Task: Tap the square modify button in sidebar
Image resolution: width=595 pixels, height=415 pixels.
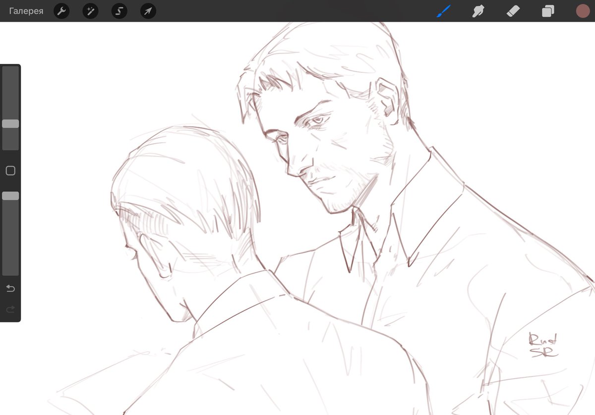Action: [x=10, y=171]
